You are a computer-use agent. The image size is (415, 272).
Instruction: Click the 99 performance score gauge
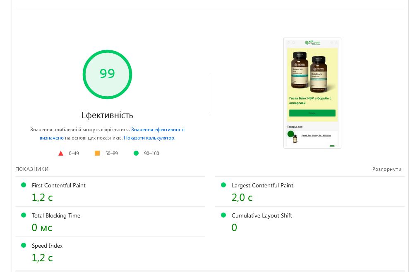click(x=107, y=74)
